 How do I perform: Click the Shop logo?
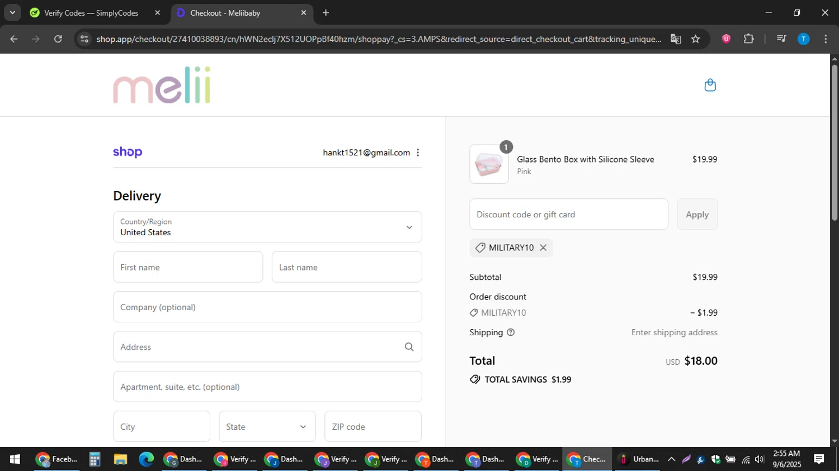(128, 152)
